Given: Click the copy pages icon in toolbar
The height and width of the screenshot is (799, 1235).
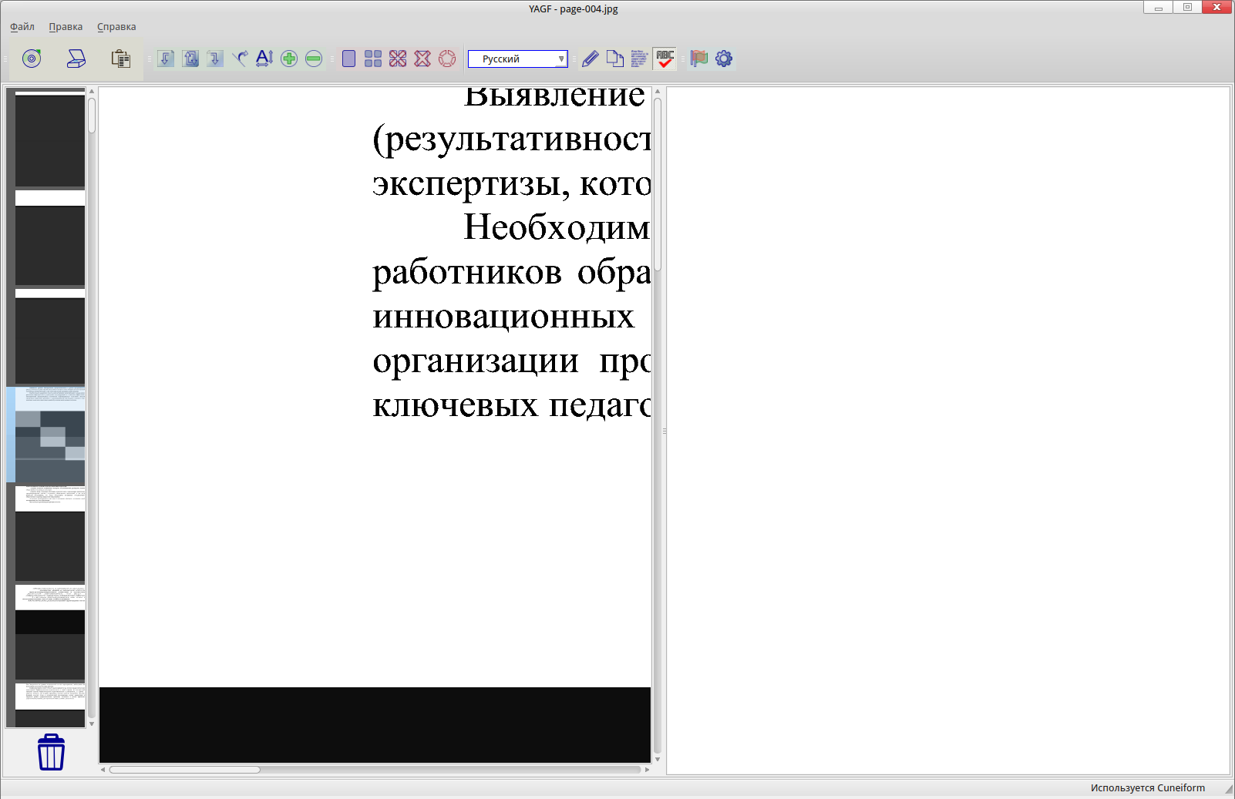Looking at the screenshot, I should pyautogui.click(x=614, y=59).
